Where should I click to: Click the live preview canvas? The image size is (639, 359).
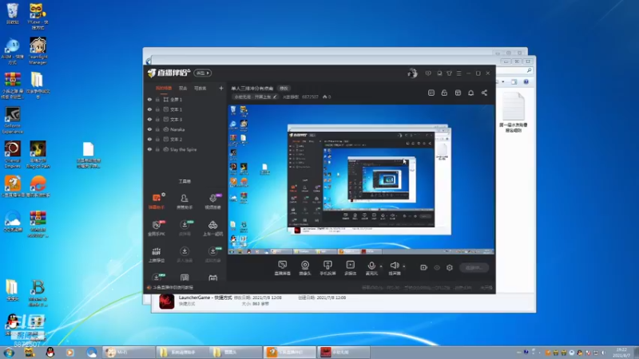(x=361, y=179)
